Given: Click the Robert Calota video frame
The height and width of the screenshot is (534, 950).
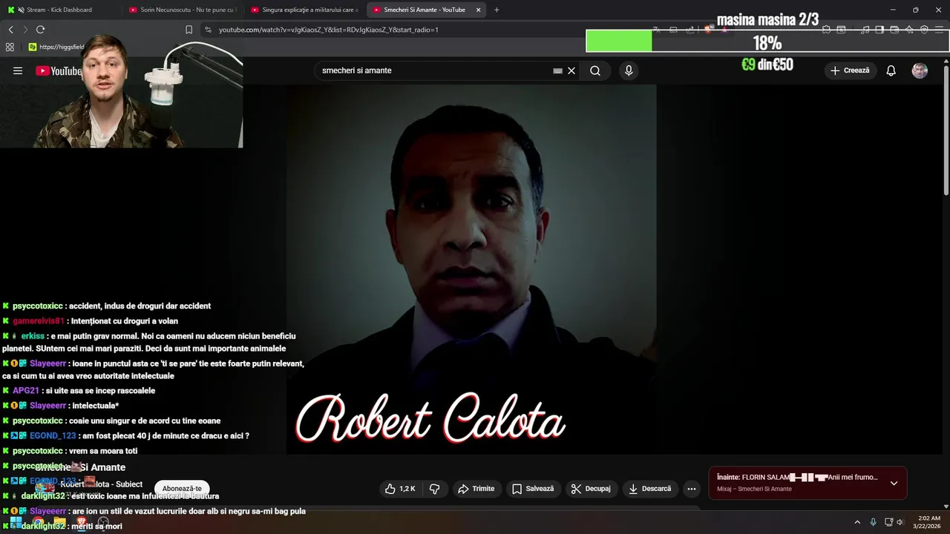Looking at the screenshot, I should [471, 269].
